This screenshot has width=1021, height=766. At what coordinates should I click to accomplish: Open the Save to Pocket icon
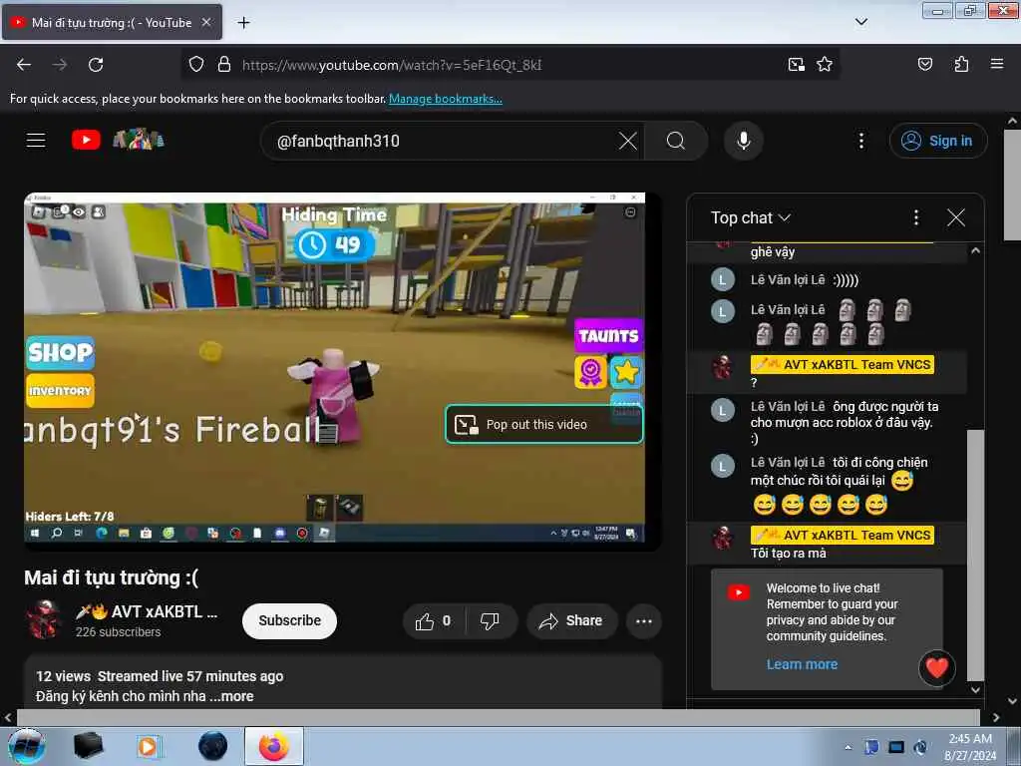(924, 65)
